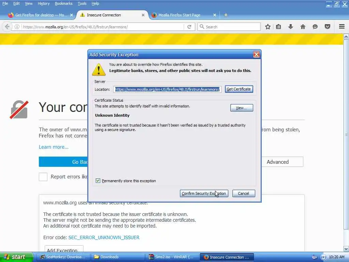349x262 pixels.
Task: Open Downloads folder taskbar item
Action: point(118,257)
